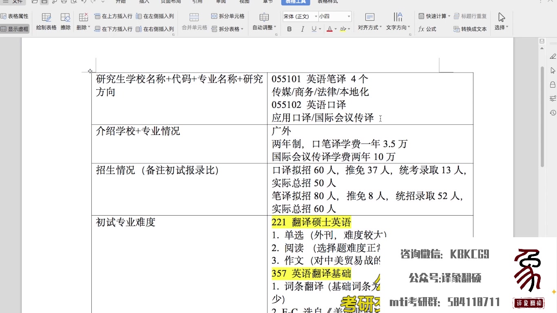Click the text 055101 英语笔译 4个

tap(320, 79)
